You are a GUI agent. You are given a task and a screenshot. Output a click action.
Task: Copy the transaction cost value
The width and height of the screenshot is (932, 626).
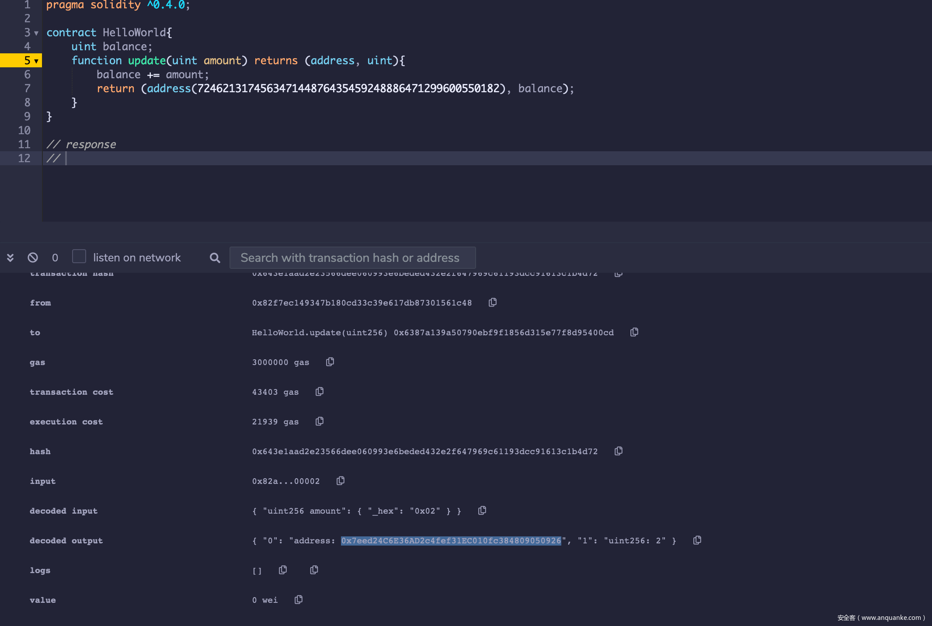[320, 392]
